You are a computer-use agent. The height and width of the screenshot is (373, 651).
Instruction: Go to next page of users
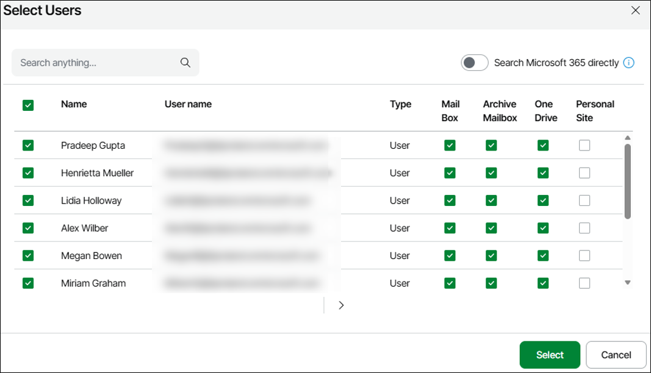[341, 305]
